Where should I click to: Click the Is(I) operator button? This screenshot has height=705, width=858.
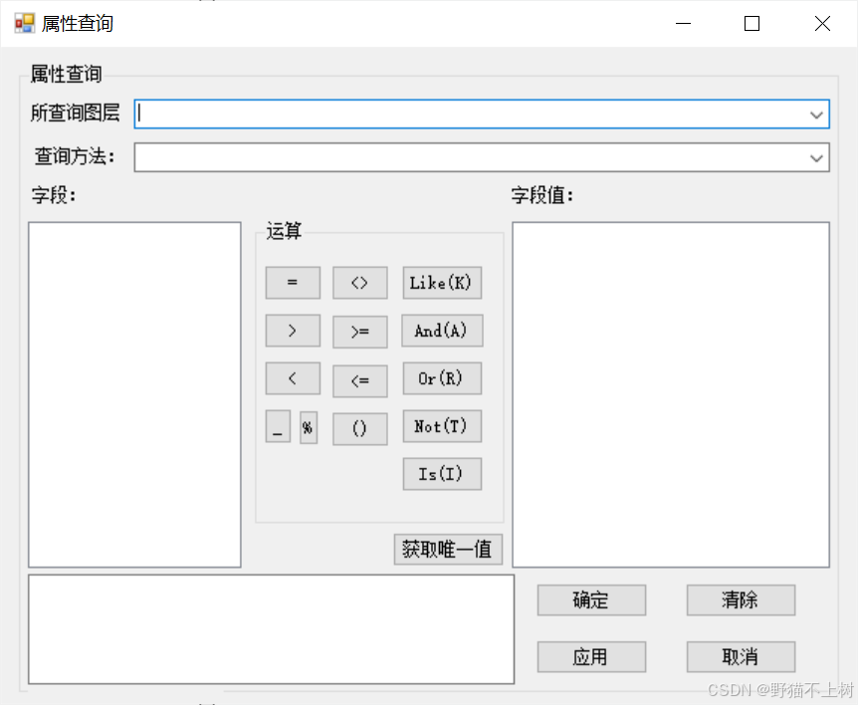click(x=441, y=474)
